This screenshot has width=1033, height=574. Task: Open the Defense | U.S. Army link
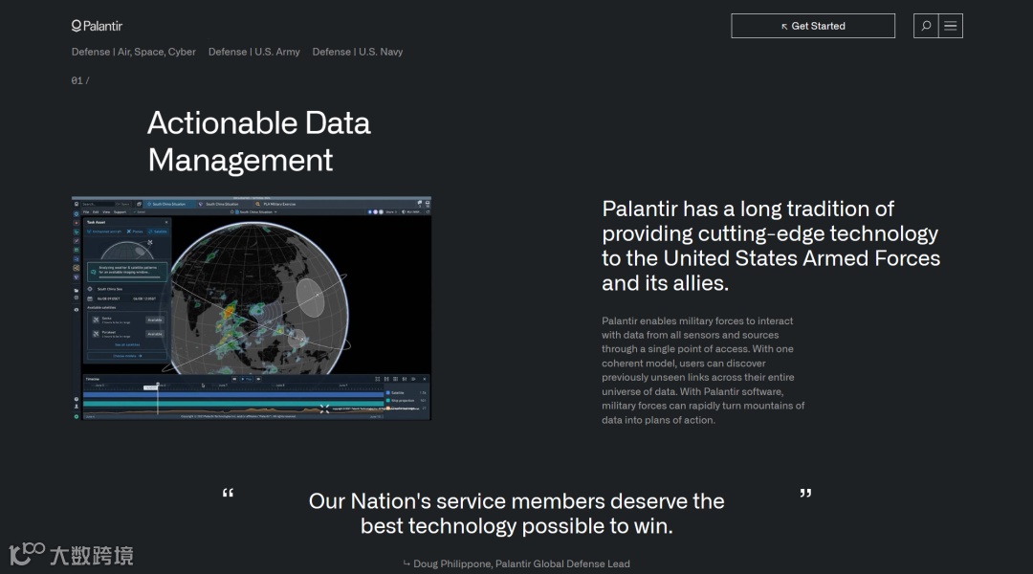(254, 52)
